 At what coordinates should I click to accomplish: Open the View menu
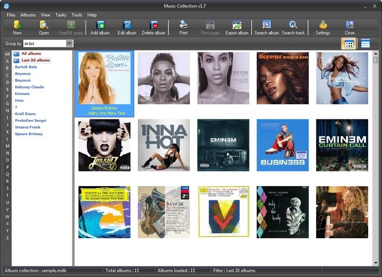tap(45, 15)
